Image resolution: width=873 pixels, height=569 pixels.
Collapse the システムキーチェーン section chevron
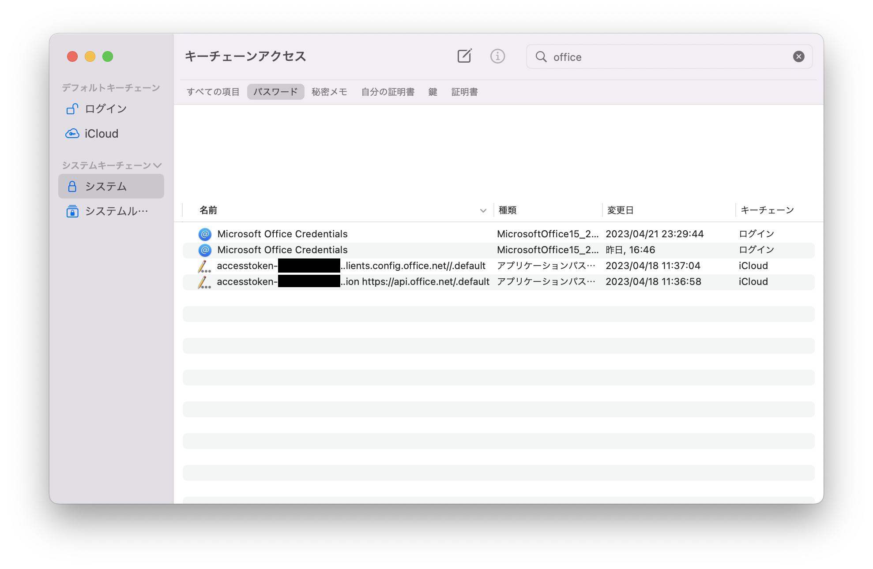point(158,165)
